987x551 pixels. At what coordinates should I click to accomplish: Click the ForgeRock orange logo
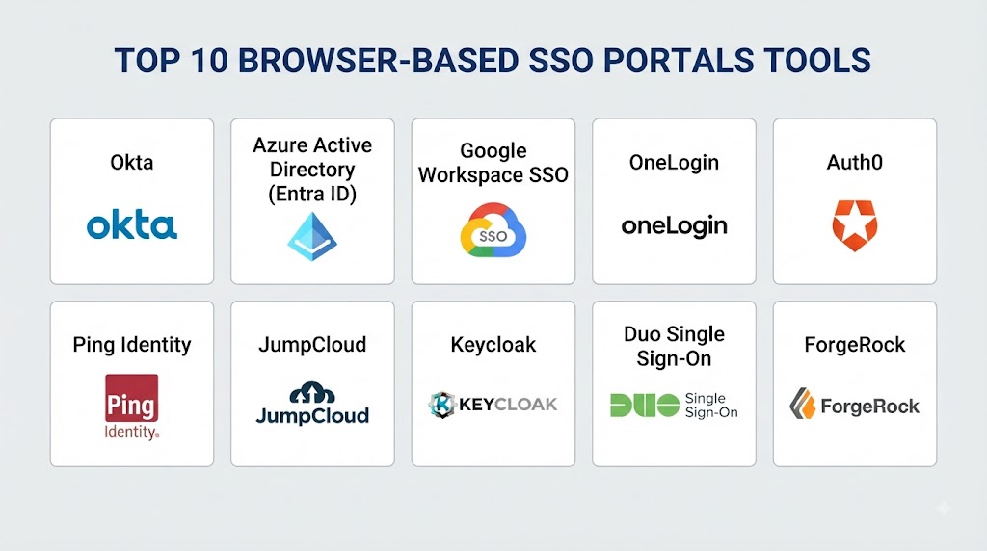(854, 404)
